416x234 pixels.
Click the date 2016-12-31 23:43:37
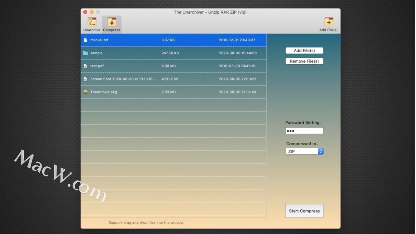point(237,40)
